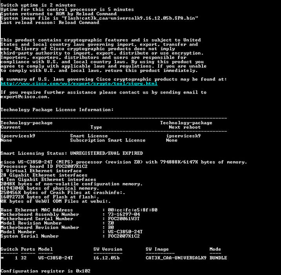The width and height of the screenshot is (281, 275).
Task: Click the 'Subscription Smart License' type entry
Action: coord(108,140)
